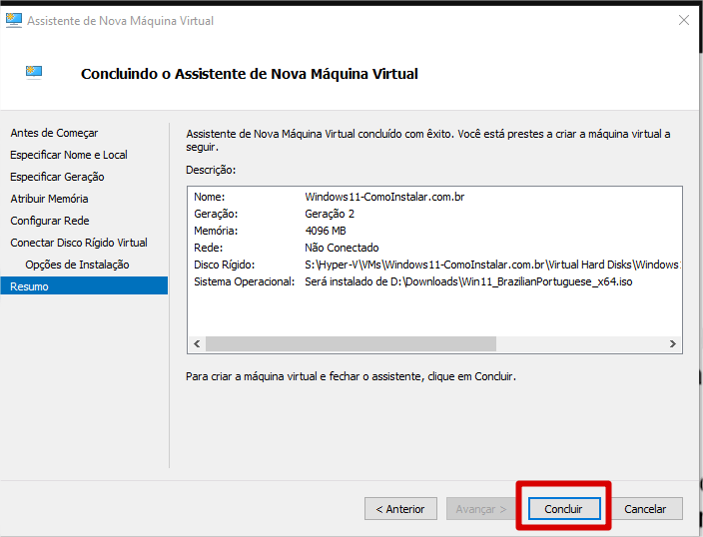Screen dimensions: 703x537
Task: Click the virtual machine icon beside the heading
Action: coord(34,72)
